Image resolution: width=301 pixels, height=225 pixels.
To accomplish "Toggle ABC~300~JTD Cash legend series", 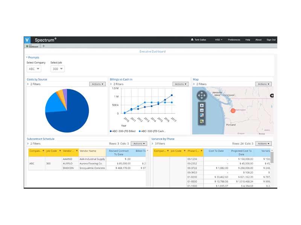I will point(152,131).
